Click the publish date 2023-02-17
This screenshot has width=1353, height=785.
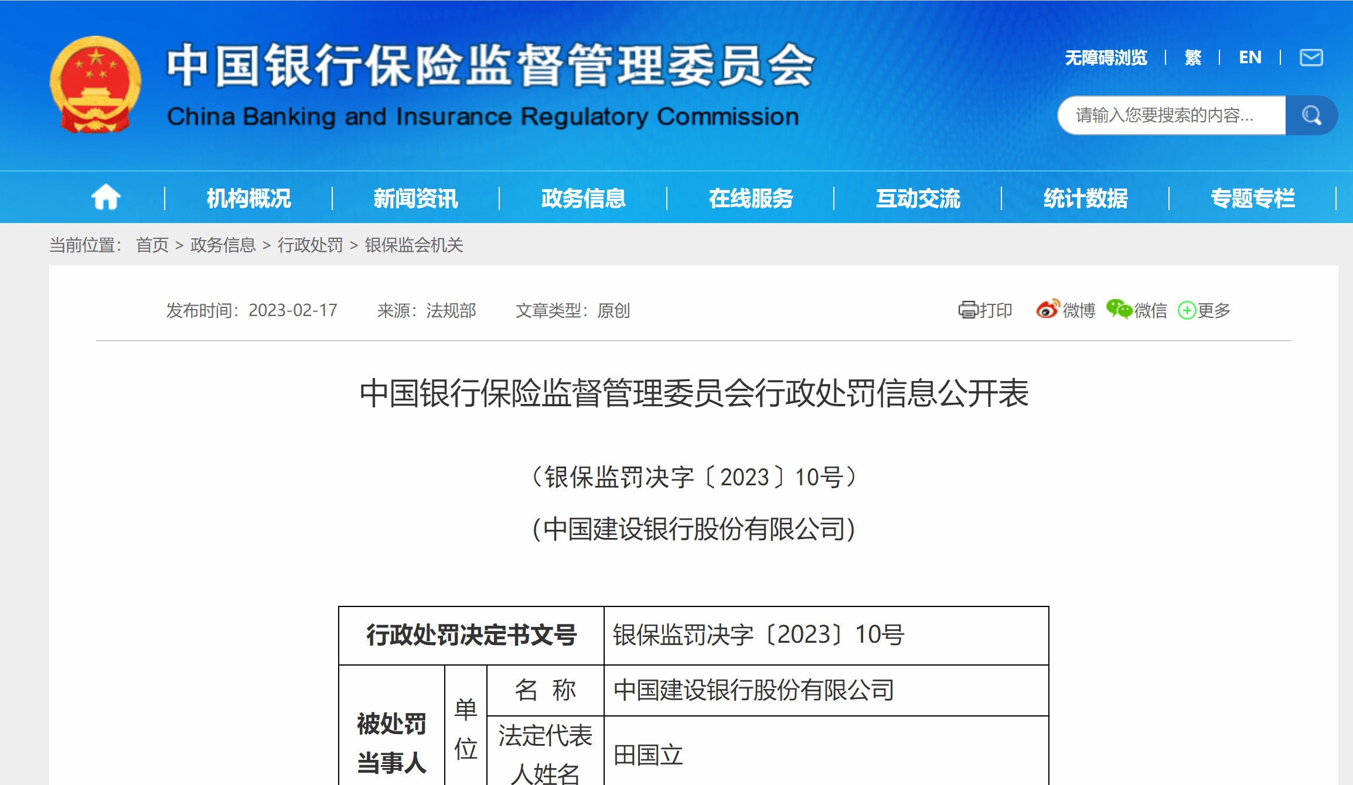tap(293, 310)
